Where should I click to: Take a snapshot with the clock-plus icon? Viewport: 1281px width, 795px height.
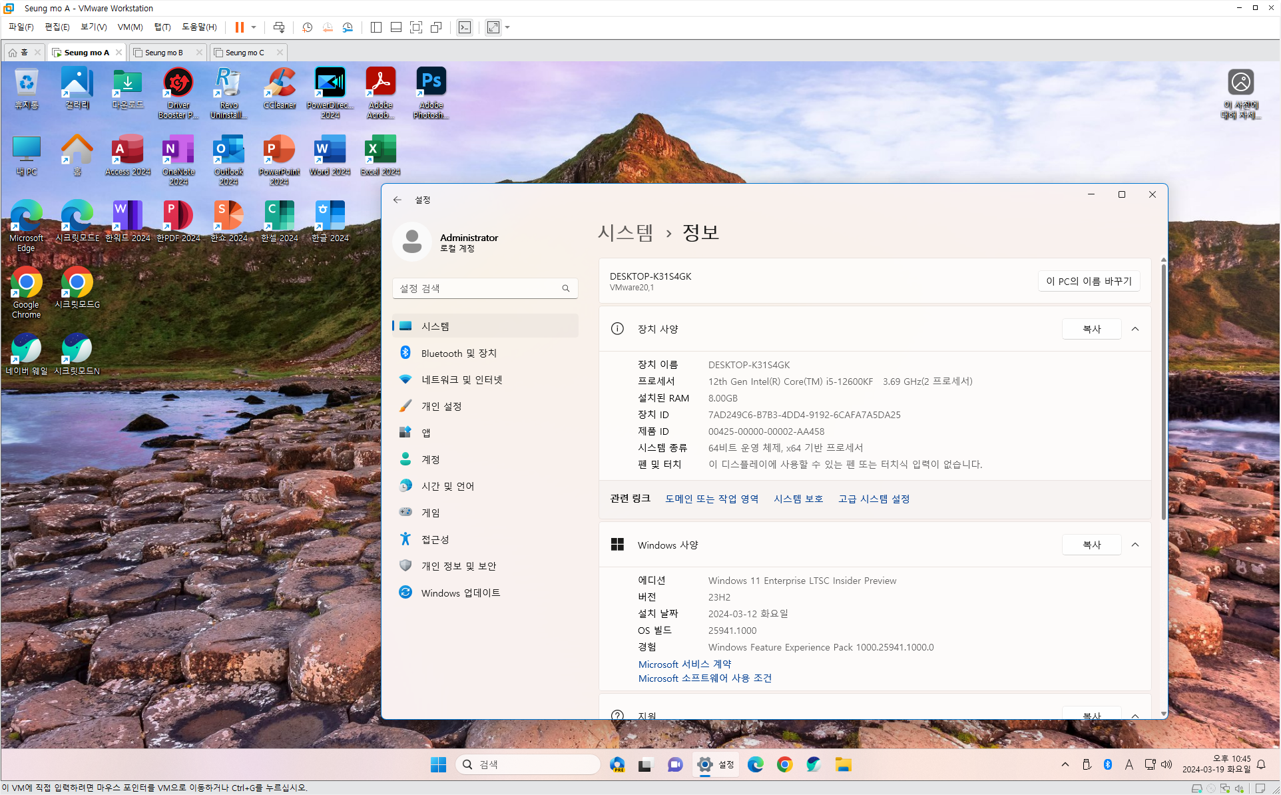click(307, 27)
